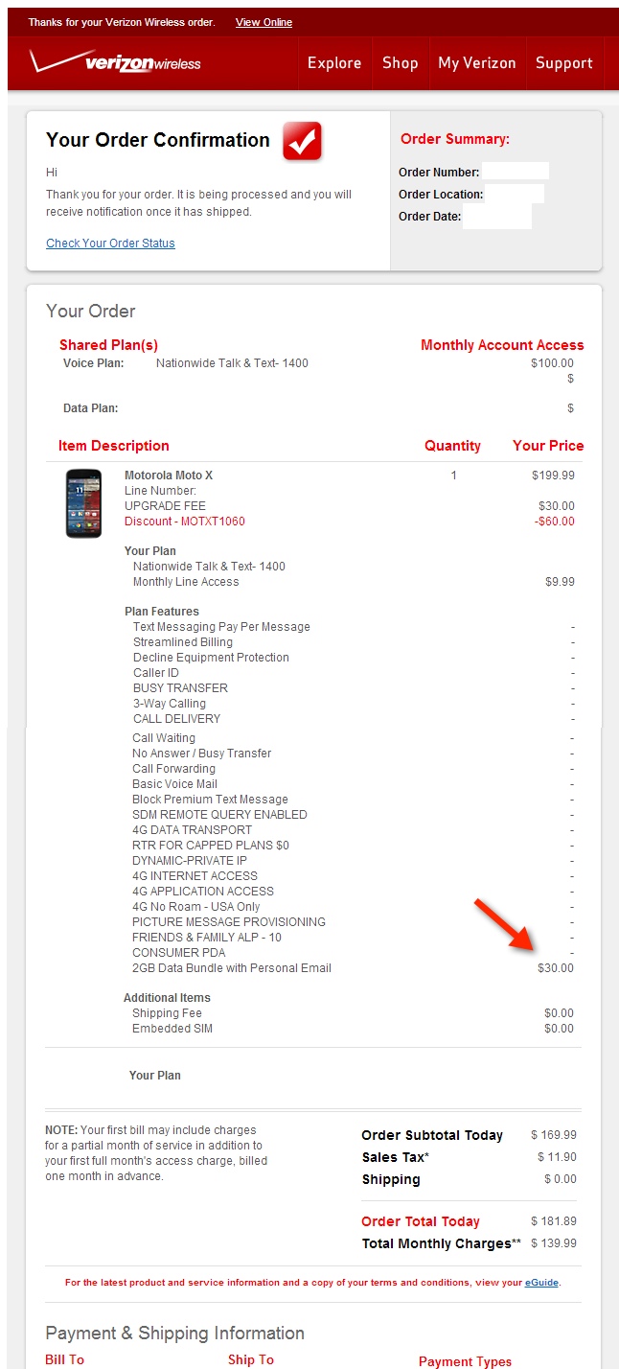Image resolution: width=619 pixels, height=1369 pixels.
Task: Click the red checkmark confirmation icon
Action: point(302,142)
